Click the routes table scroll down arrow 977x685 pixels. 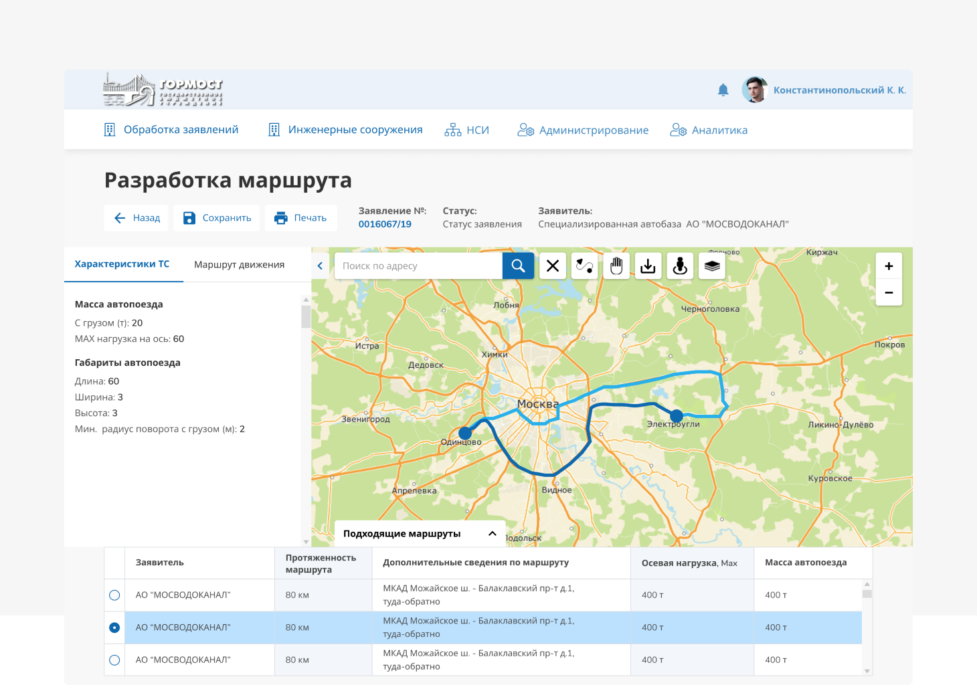pos(867,671)
